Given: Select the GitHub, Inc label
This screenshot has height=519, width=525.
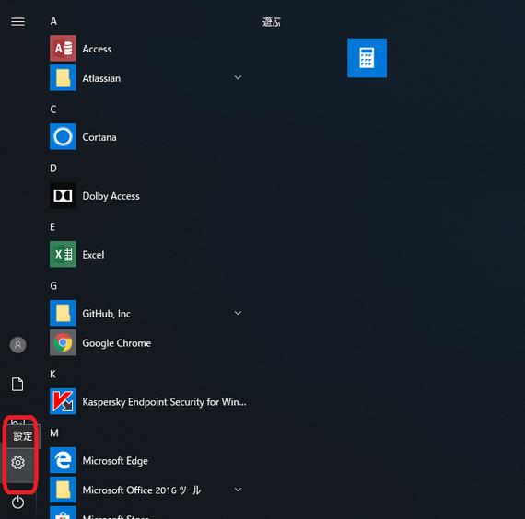Looking at the screenshot, I should [x=107, y=314].
